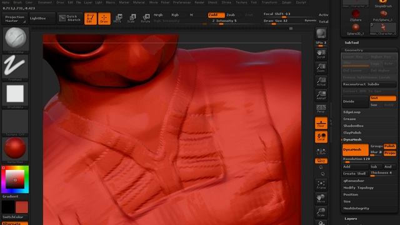Toggle Mrgb mode
The width and height of the screenshot is (400, 225).
(158, 15)
